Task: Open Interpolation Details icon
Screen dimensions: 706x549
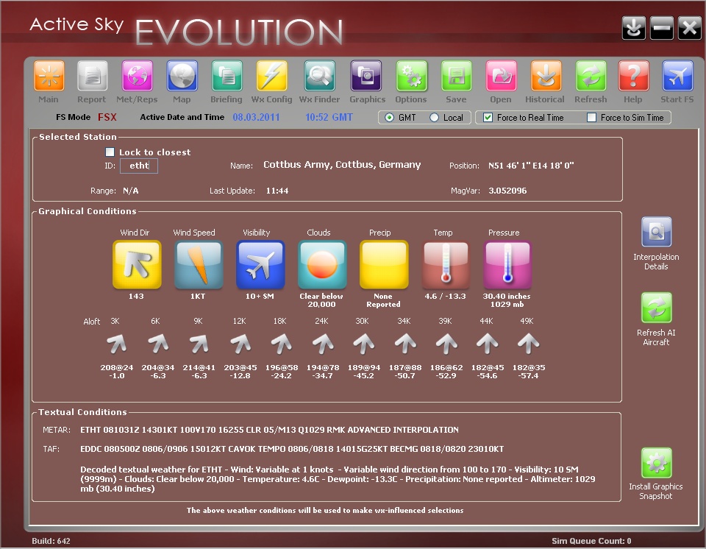Action: click(x=657, y=232)
